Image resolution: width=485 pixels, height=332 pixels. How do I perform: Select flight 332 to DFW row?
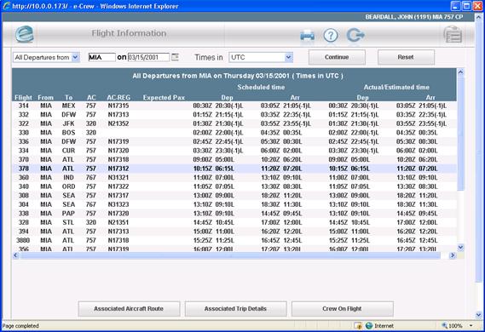coord(234,115)
